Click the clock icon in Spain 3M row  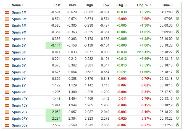tap(178, 19)
